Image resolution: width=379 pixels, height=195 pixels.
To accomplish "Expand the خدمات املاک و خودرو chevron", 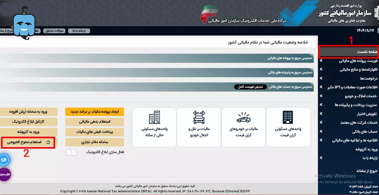I will [x=321, y=96].
